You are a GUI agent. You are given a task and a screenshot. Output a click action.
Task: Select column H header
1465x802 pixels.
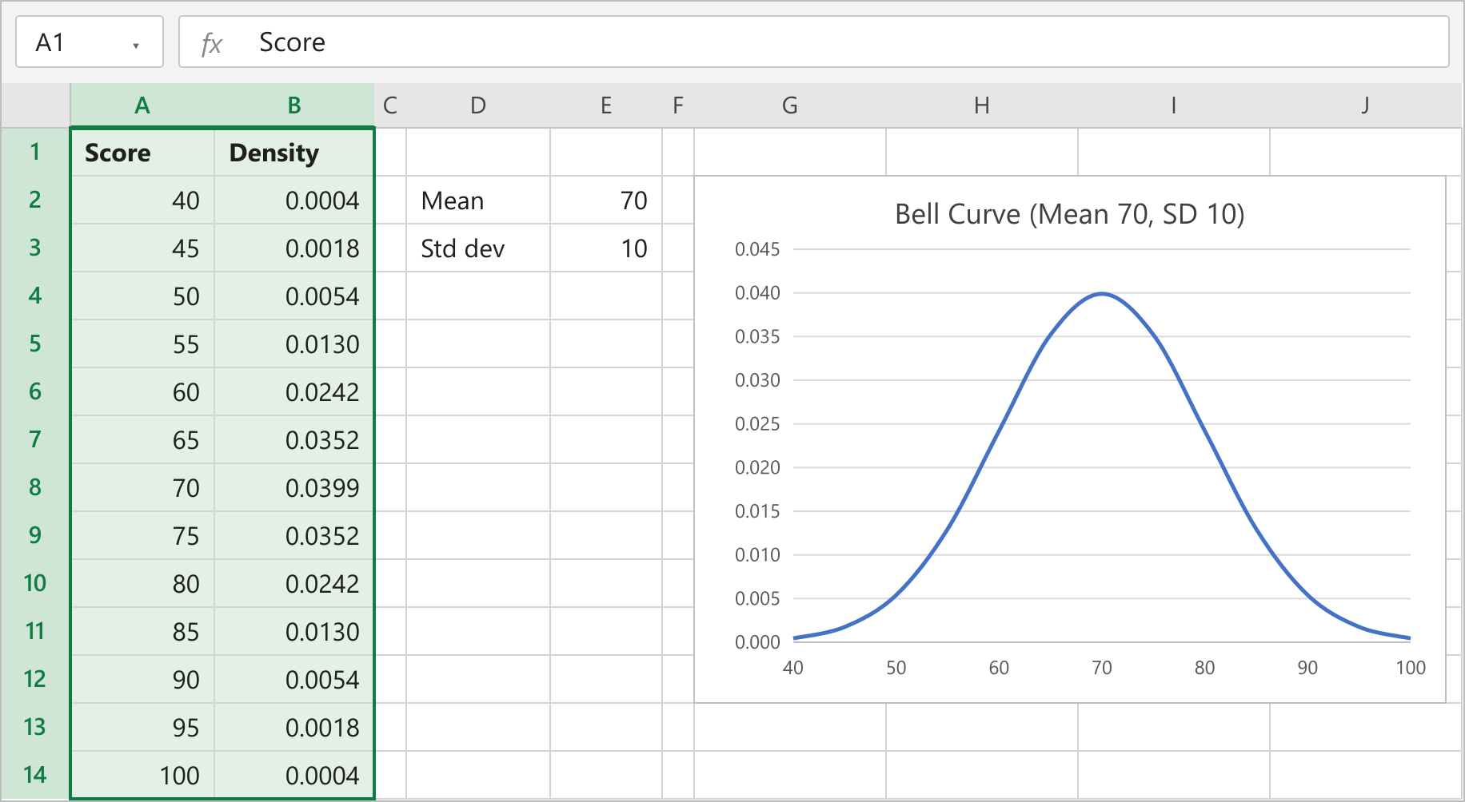click(x=982, y=105)
